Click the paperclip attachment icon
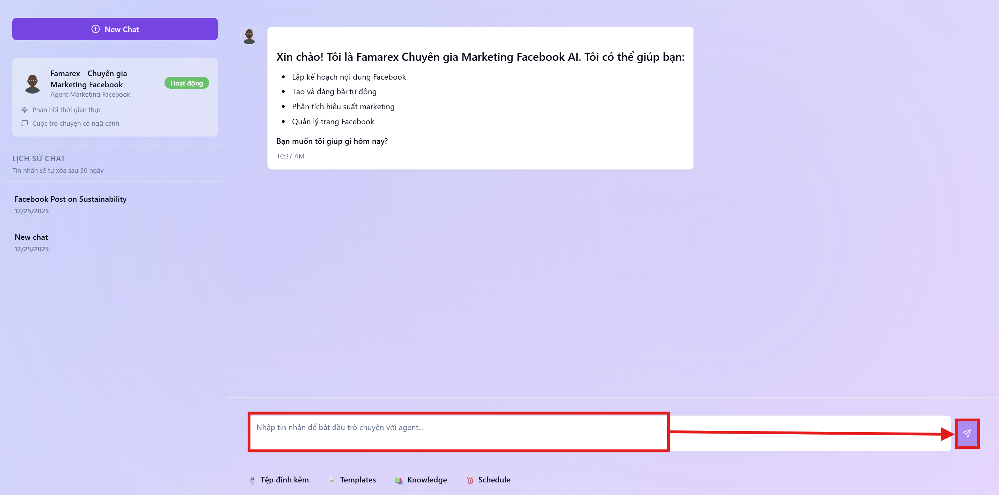 coord(253,480)
